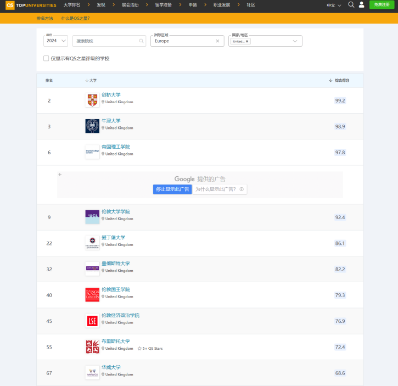Click UCL's score 92.4
The width and height of the screenshot is (398, 386).
(x=340, y=217)
